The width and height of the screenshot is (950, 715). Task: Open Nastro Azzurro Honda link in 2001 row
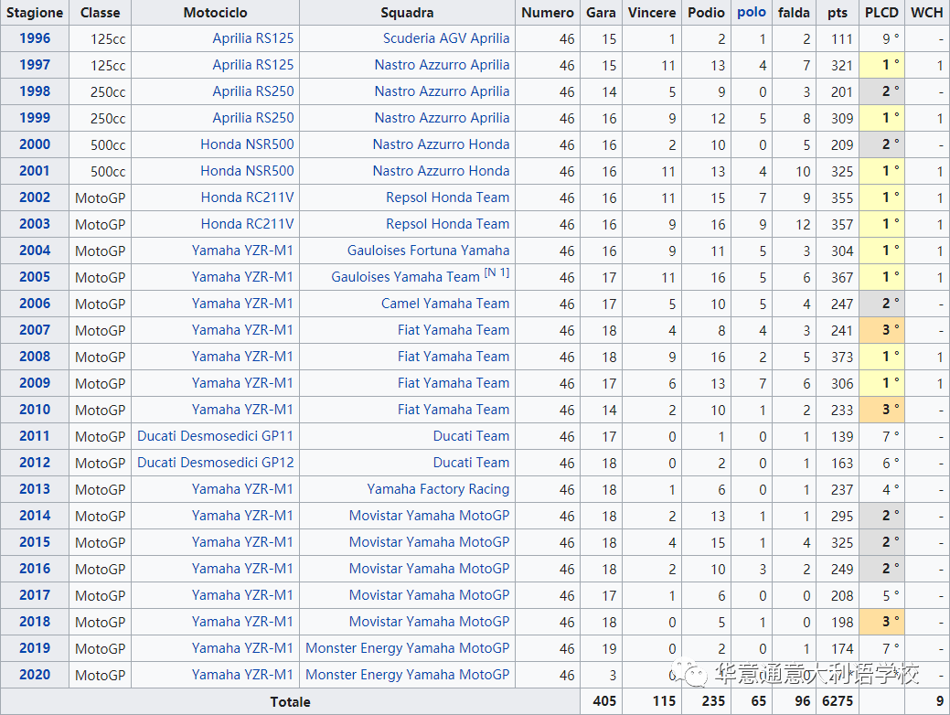[x=441, y=171]
